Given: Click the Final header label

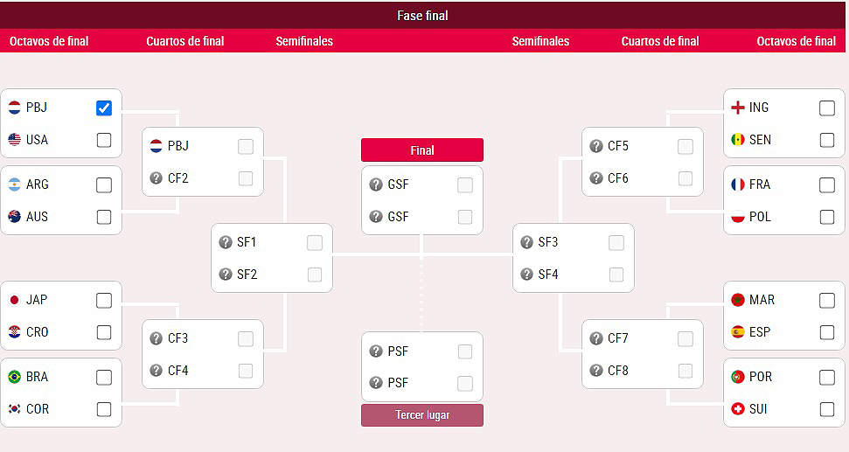Looking at the screenshot, I should [x=422, y=150].
